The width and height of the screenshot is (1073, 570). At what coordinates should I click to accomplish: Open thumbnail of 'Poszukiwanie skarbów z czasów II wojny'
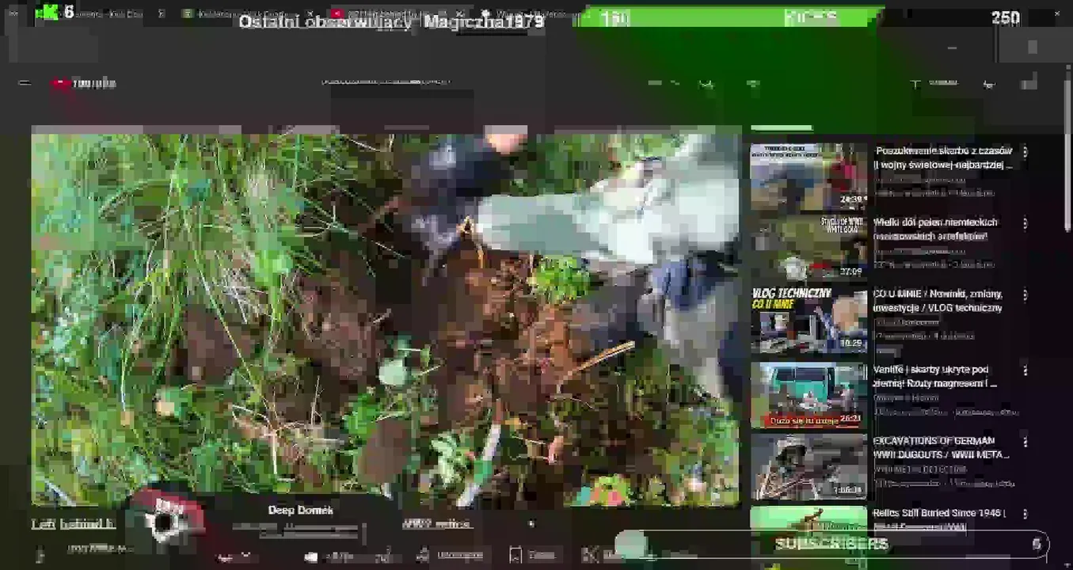click(809, 176)
